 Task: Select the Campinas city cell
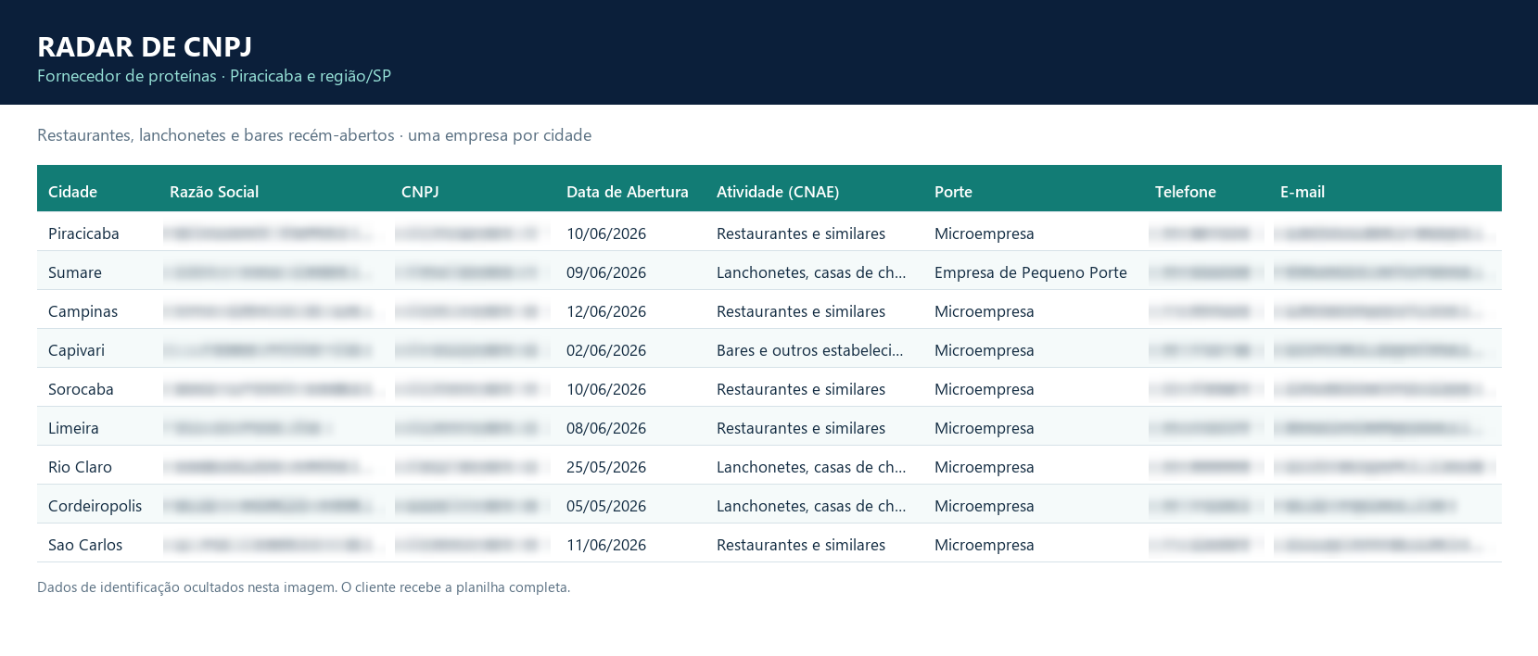[x=83, y=311]
